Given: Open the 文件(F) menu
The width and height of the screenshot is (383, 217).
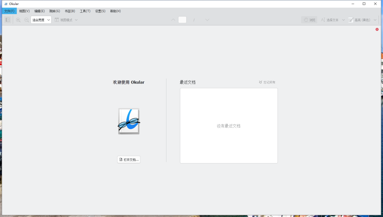Looking at the screenshot, I should tap(9, 11).
